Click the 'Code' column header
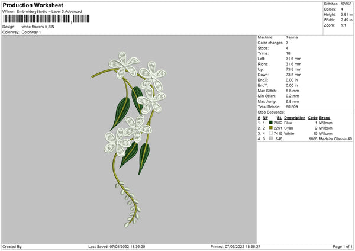Screen dimensions: 355x251 pos(312,118)
